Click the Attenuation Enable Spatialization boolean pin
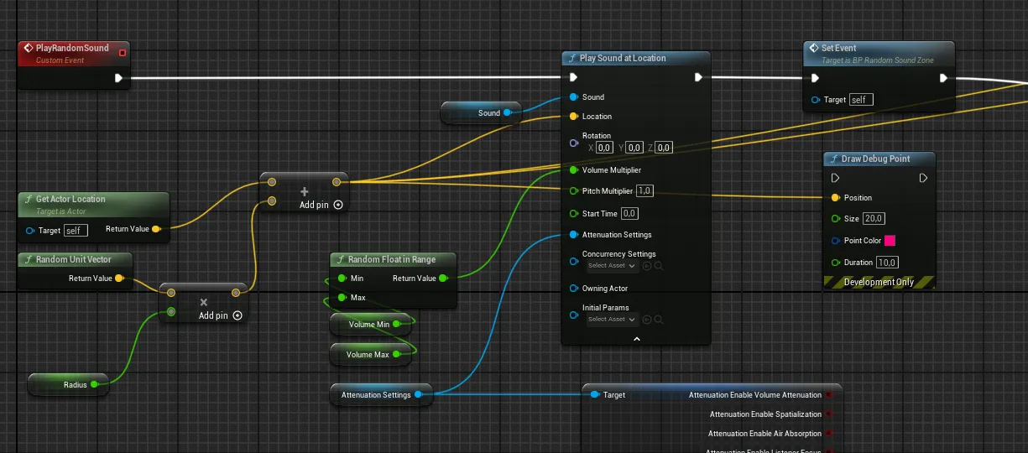This screenshot has width=1028, height=453. pos(828,414)
